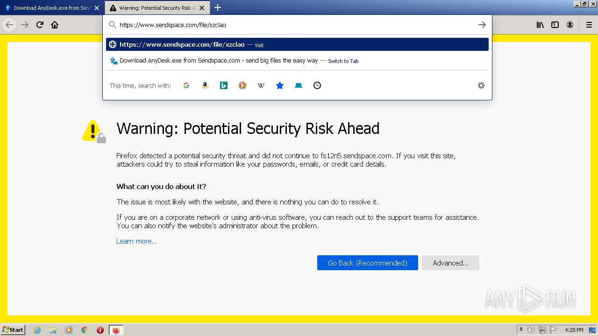Screen dimensions: 598x336
Task: Show hidden tray icons arrow
Action: click(x=521, y=329)
